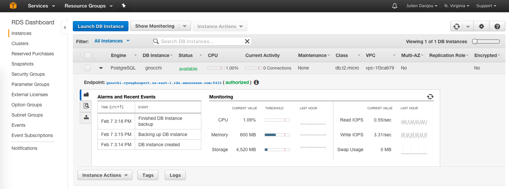Viewport: 509px width, 189px height.
Task: Click the Tags button
Action: point(148,175)
